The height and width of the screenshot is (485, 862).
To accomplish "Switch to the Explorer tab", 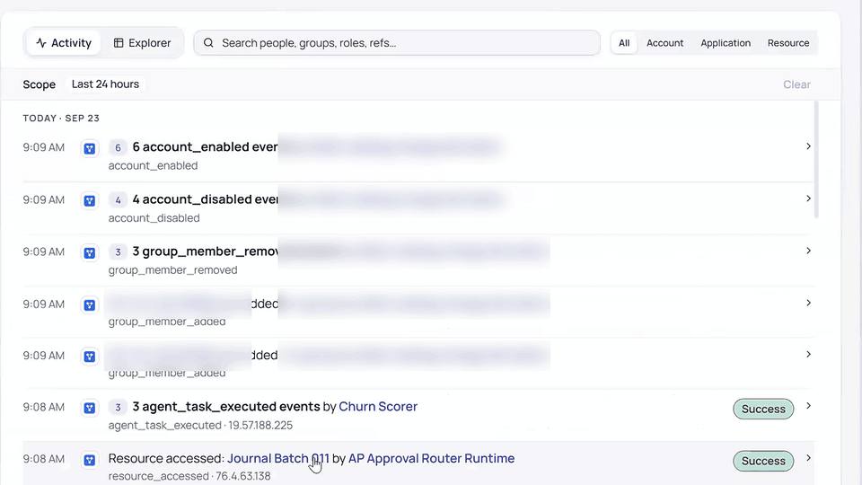I will click(x=143, y=43).
